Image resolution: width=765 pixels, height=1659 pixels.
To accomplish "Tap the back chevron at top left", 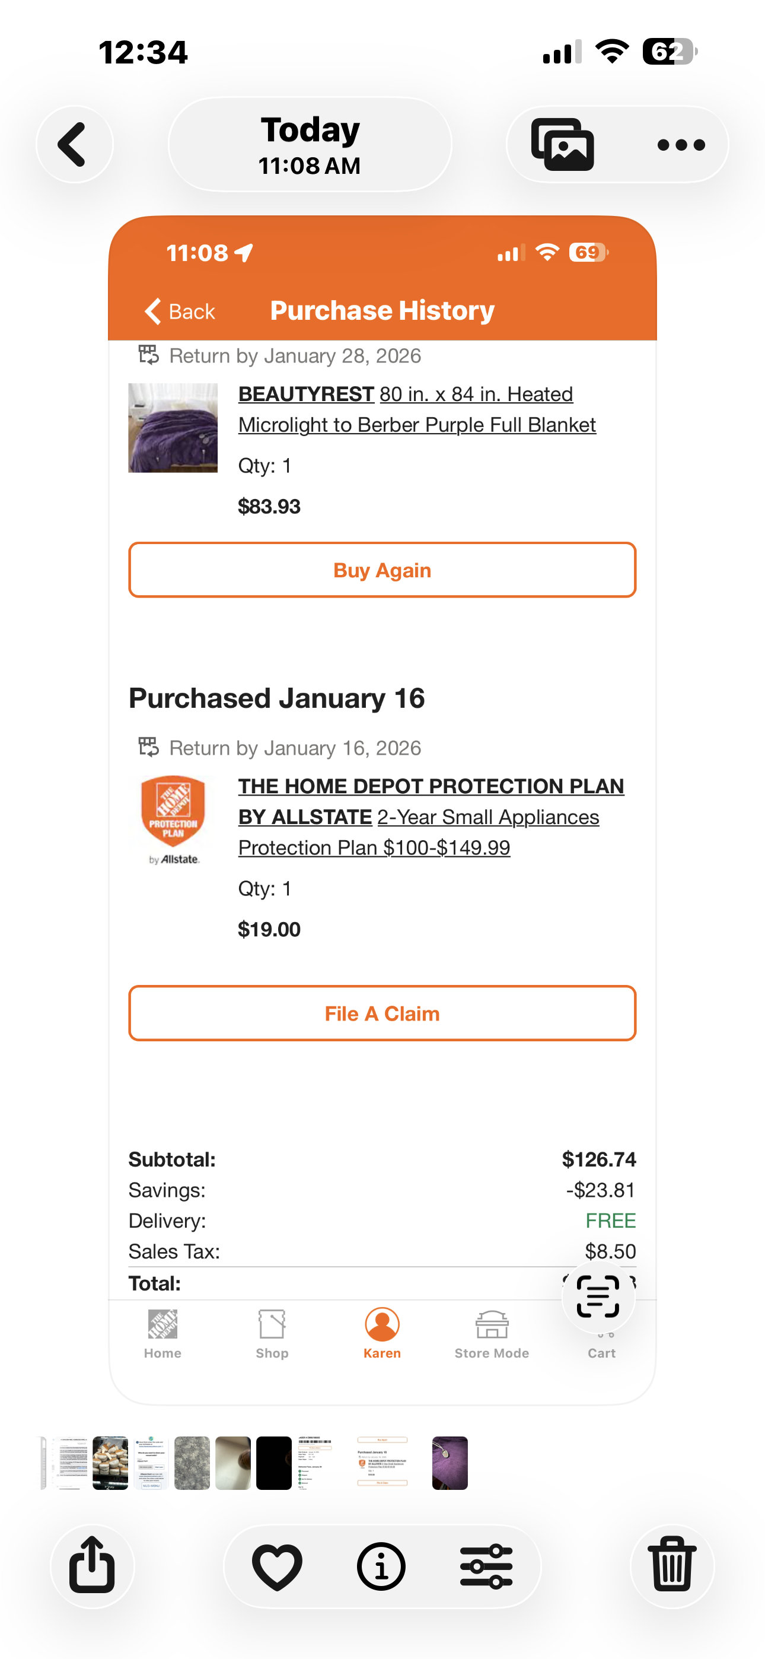I will tap(75, 144).
